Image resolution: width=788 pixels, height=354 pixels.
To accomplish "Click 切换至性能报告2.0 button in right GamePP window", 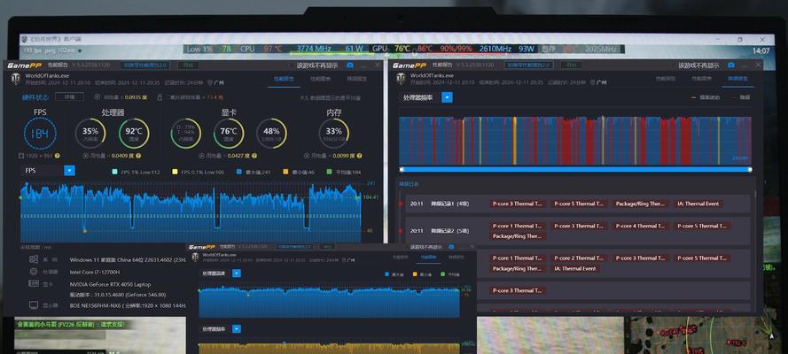I will pos(529,65).
